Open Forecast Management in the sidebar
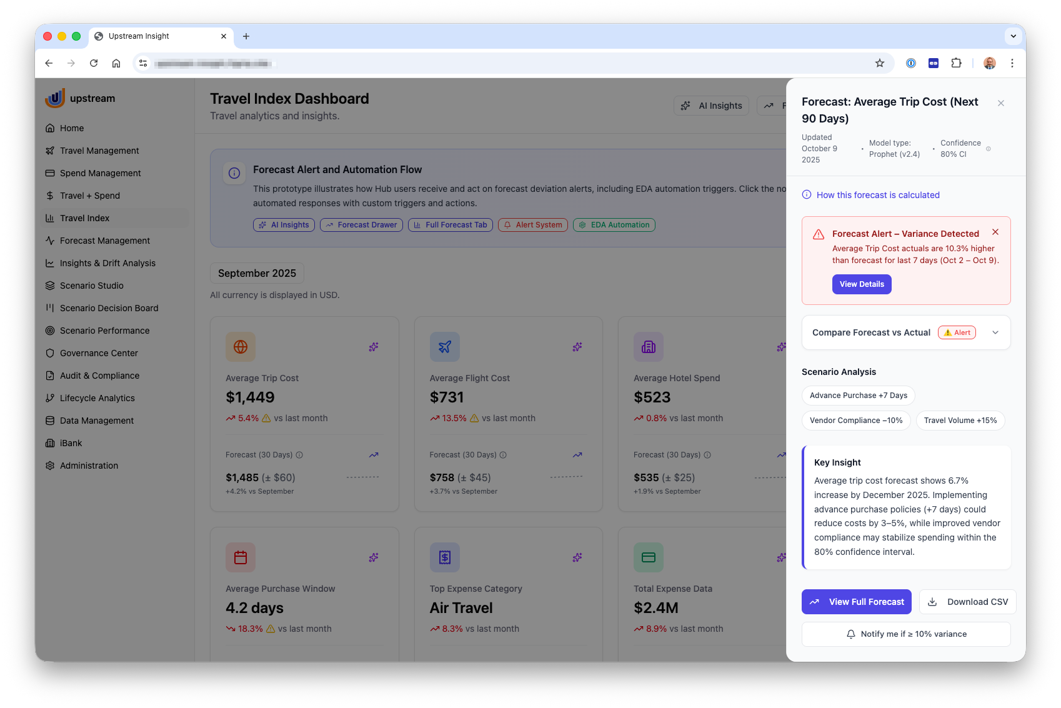 click(105, 241)
